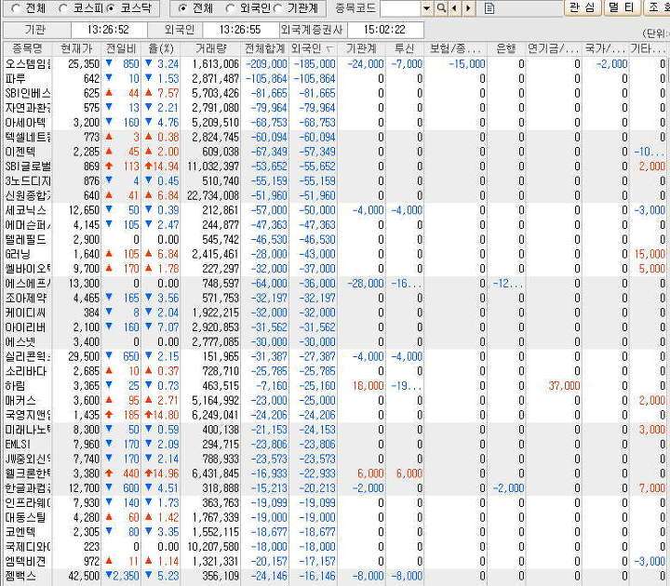670x586 pixels.
Task: Select the G러닝 stock row name
Action: coord(18,254)
